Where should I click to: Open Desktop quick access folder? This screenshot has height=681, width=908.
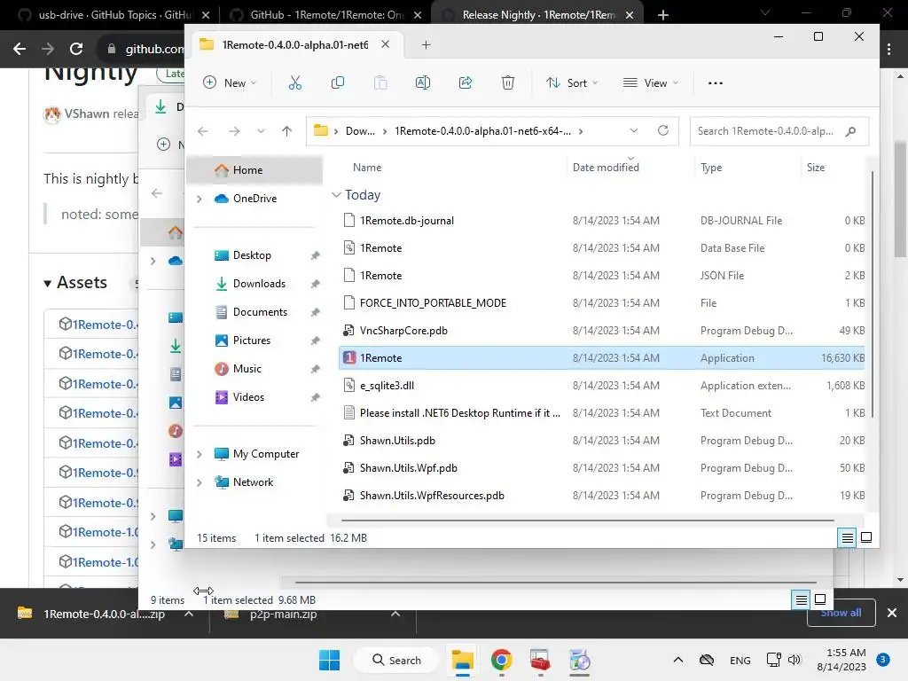(x=252, y=255)
